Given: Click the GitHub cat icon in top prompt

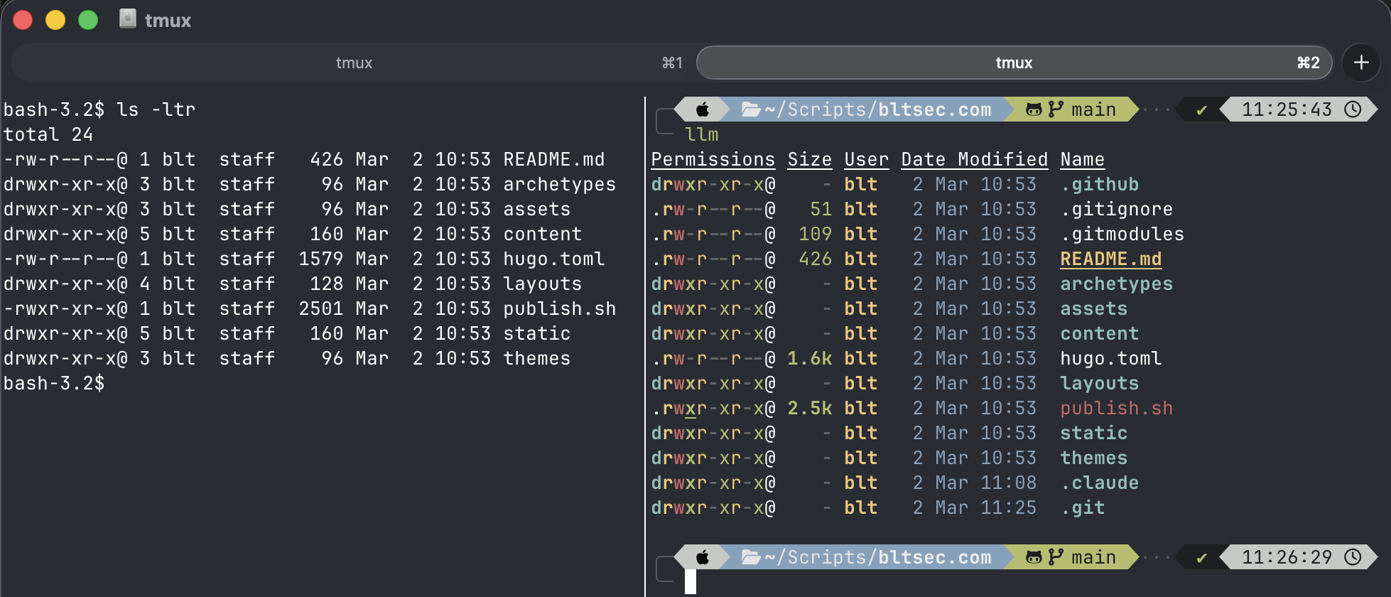Looking at the screenshot, I should tap(1034, 109).
